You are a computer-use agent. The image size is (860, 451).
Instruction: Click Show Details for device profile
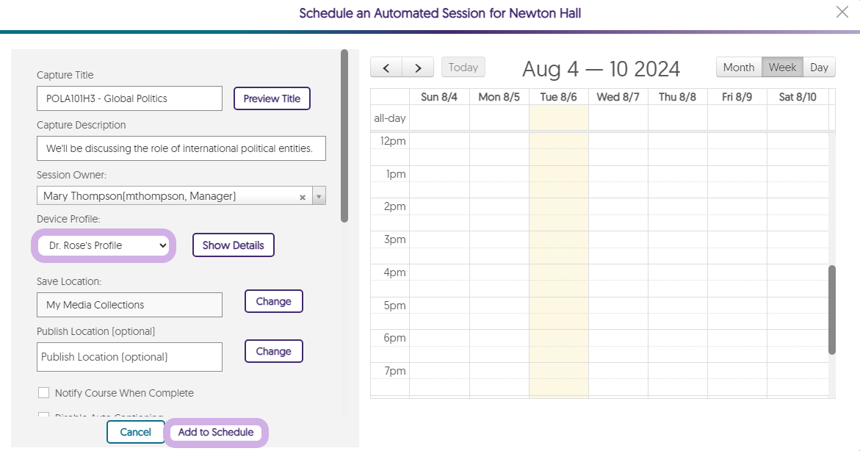tap(233, 245)
